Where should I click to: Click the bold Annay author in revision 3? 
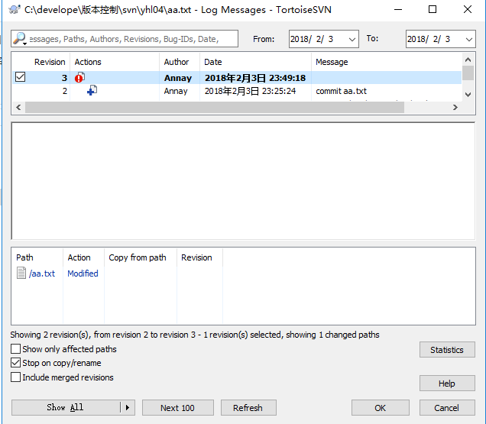[178, 78]
